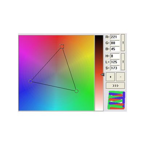
Task: Click the exclamation button beside RGB fields
Action: click(x=123, y=43)
